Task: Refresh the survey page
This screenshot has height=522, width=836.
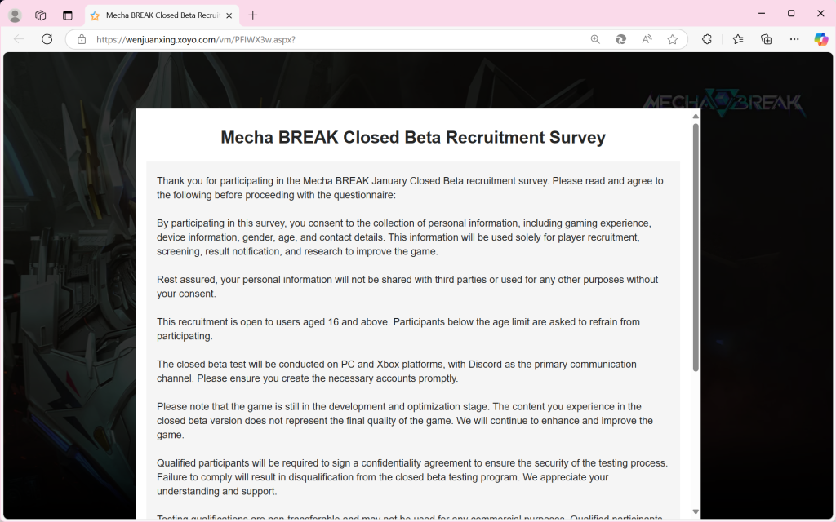Action: pyautogui.click(x=47, y=39)
